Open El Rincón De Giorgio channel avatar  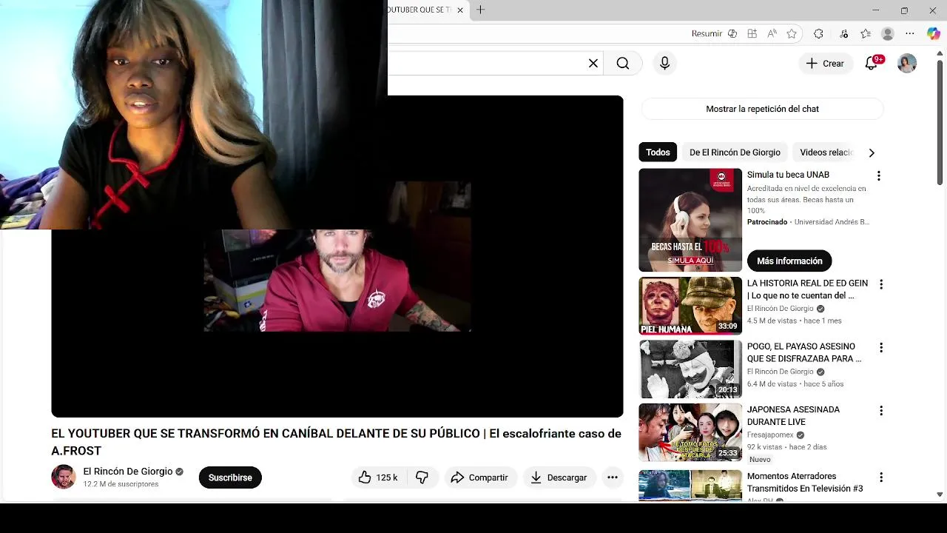pos(64,477)
